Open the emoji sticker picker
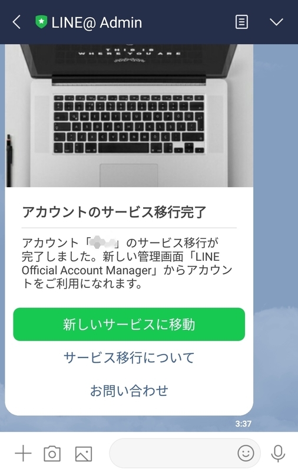Viewport: 298px width, 472px height. [246, 453]
